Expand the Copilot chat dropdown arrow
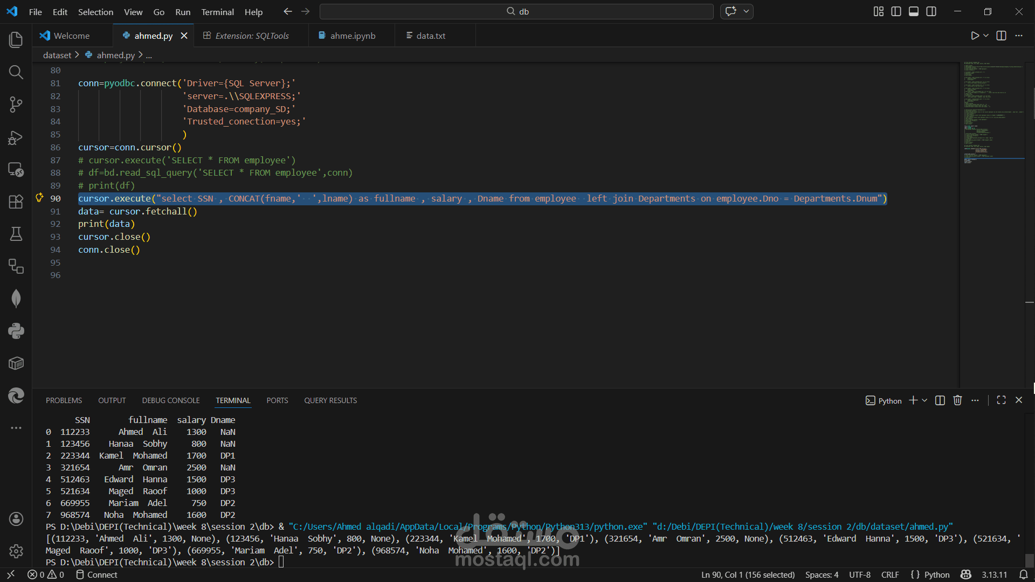The image size is (1035, 582). [746, 11]
